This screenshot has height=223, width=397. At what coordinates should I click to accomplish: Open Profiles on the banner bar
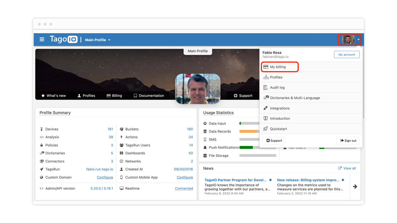click(86, 96)
